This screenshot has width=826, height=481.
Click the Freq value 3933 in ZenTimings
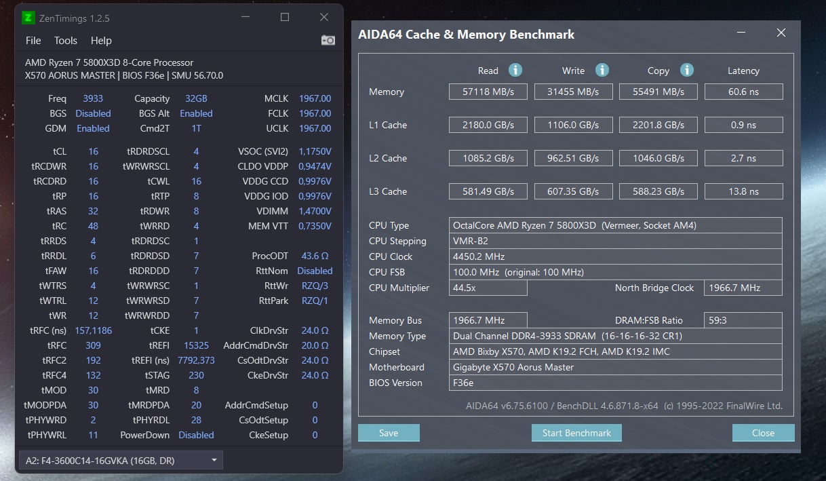tap(93, 98)
